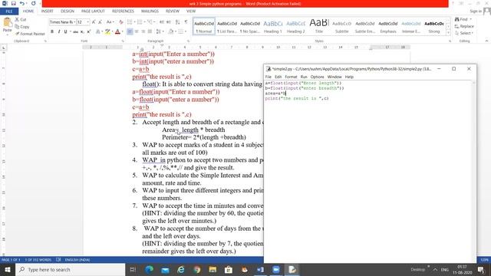Open File menu in IDLE editor

tap(269, 77)
